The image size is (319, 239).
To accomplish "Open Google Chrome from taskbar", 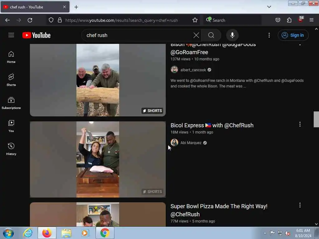I will point(105,233).
